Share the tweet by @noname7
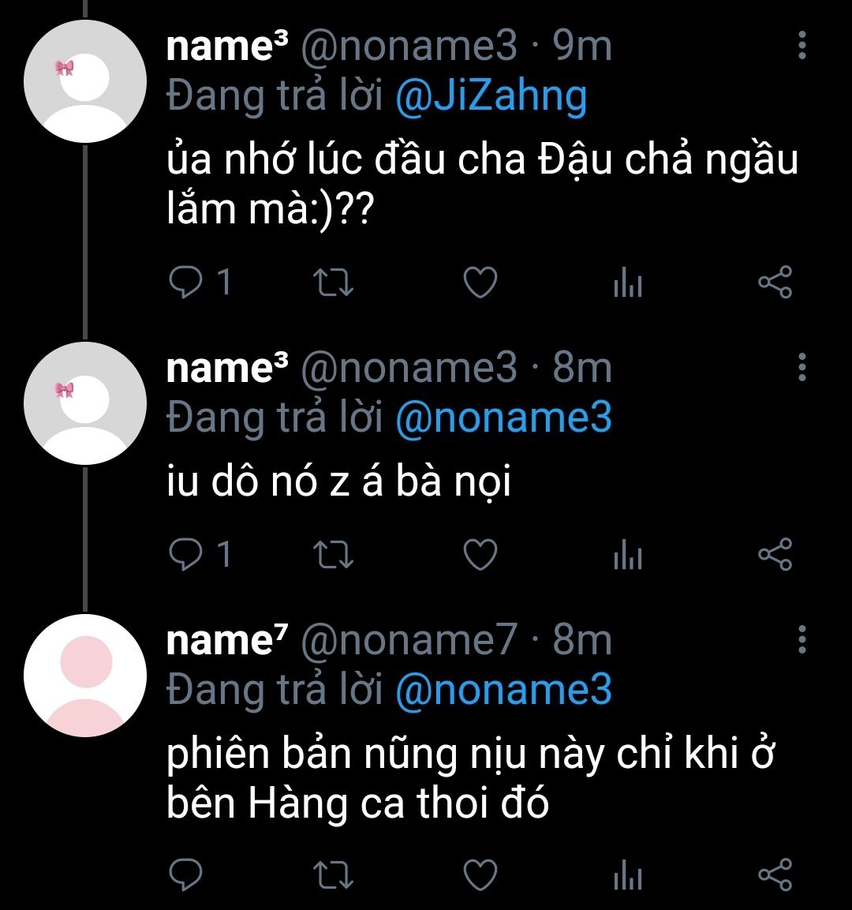 tap(774, 874)
